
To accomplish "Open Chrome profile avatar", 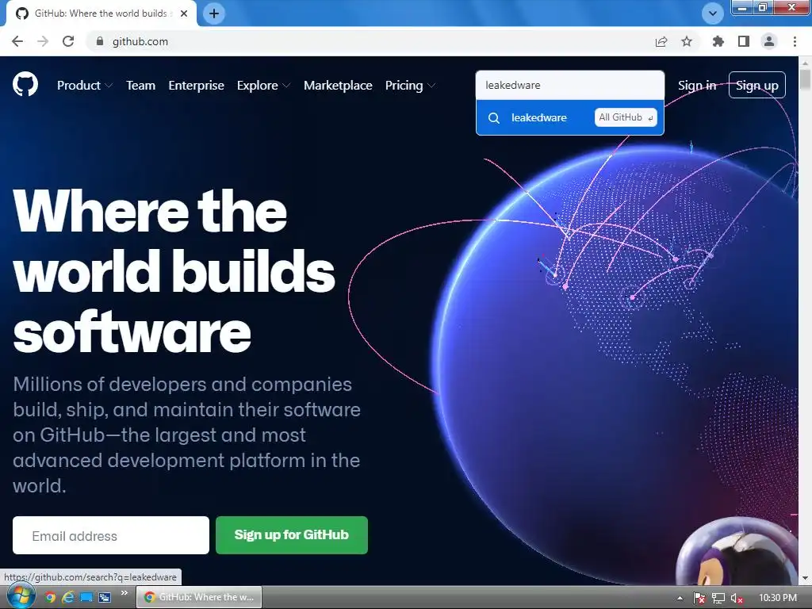I will point(769,41).
